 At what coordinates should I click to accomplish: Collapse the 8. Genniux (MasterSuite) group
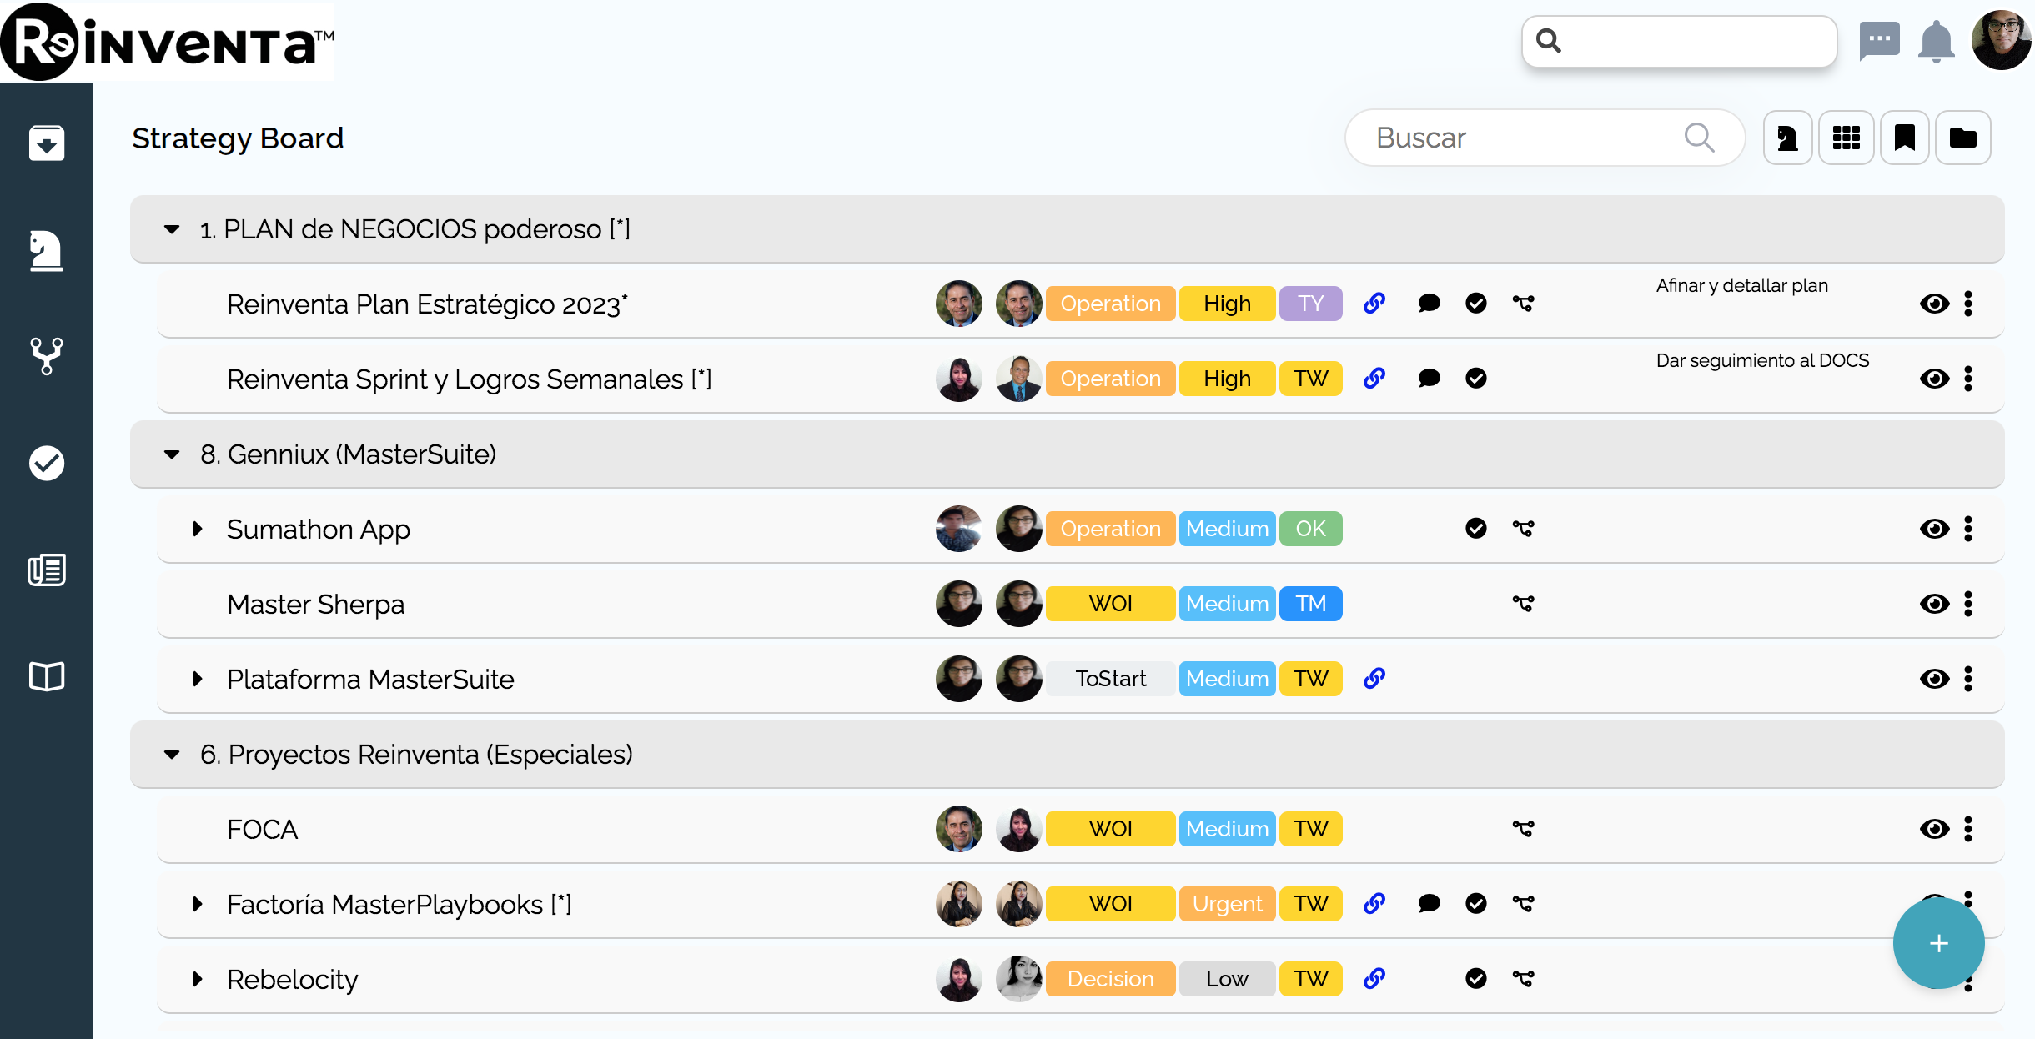pyautogui.click(x=172, y=454)
